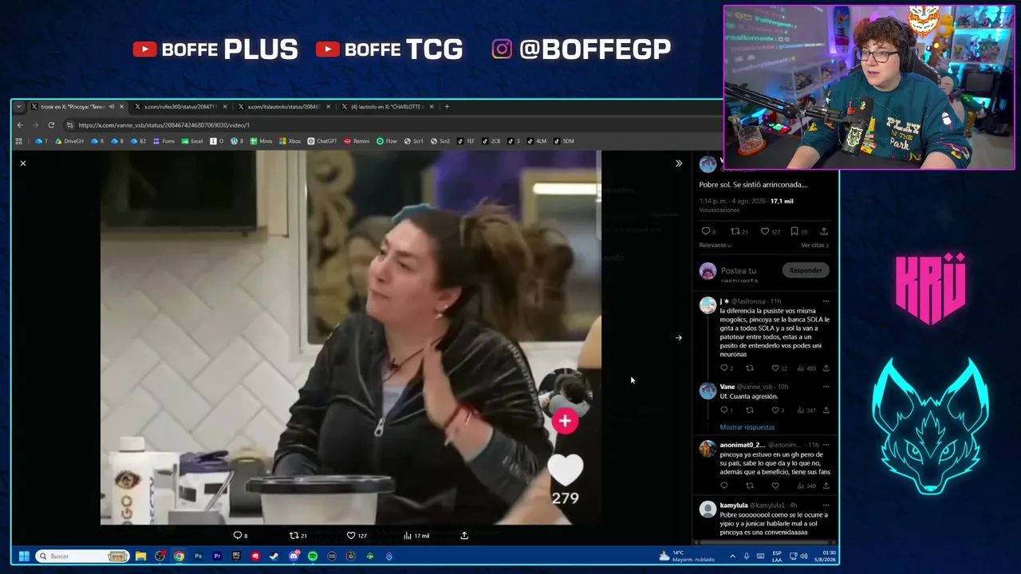1021x574 pixels.
Task: Open Ver citas link
Action: (815, 246)
